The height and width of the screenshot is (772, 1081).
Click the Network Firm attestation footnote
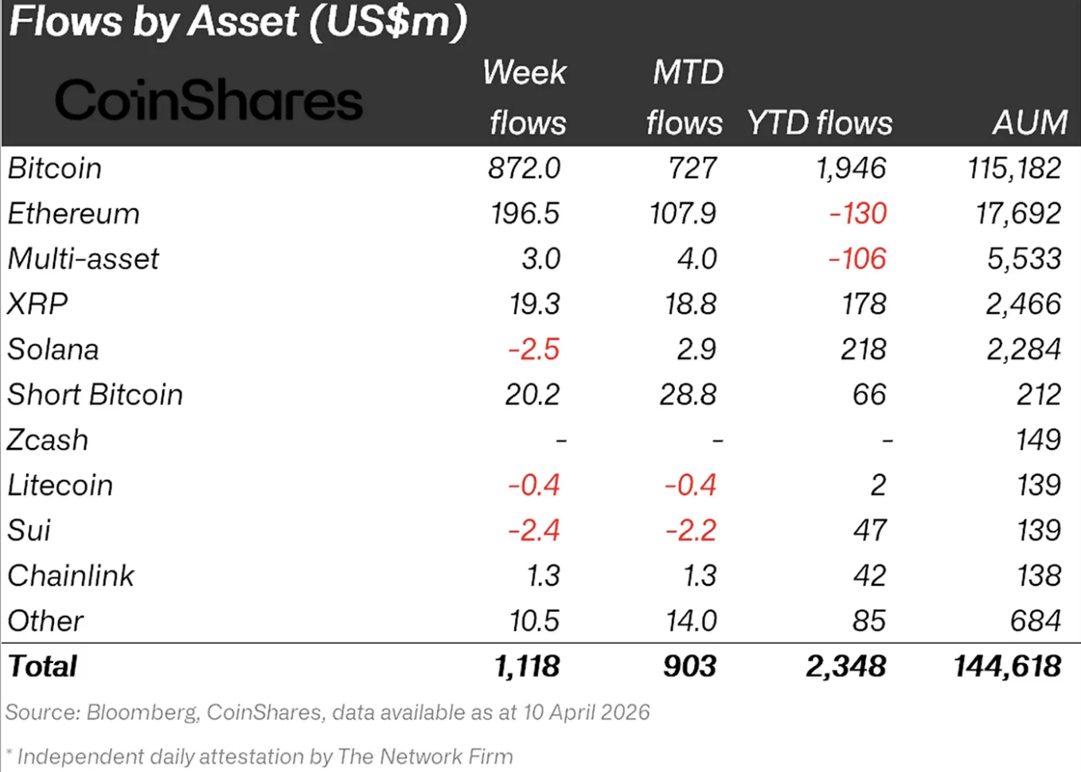coord(260,756)
